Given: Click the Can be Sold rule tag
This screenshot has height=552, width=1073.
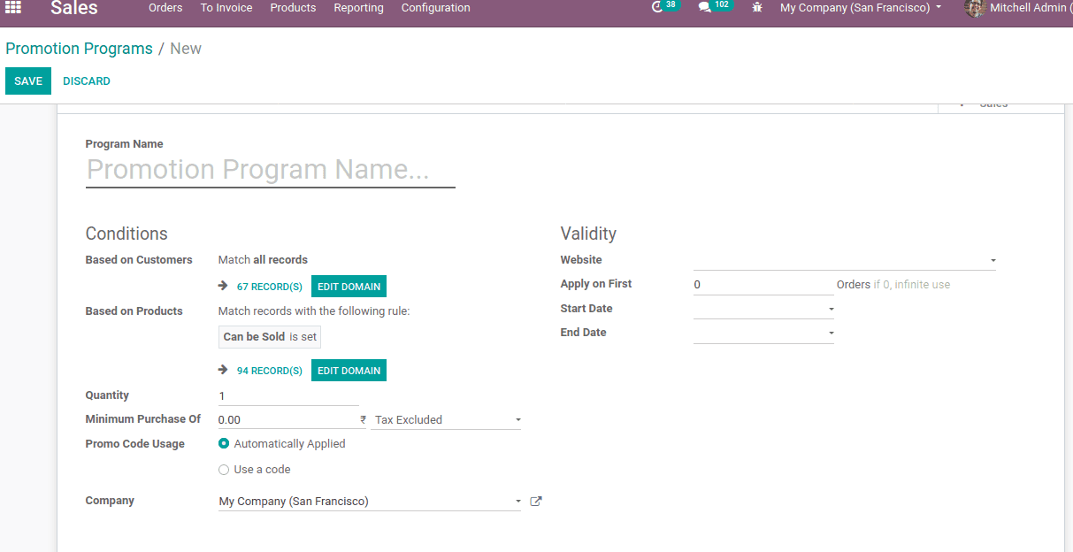Looking at the screenshot, I should pos(270,336).
